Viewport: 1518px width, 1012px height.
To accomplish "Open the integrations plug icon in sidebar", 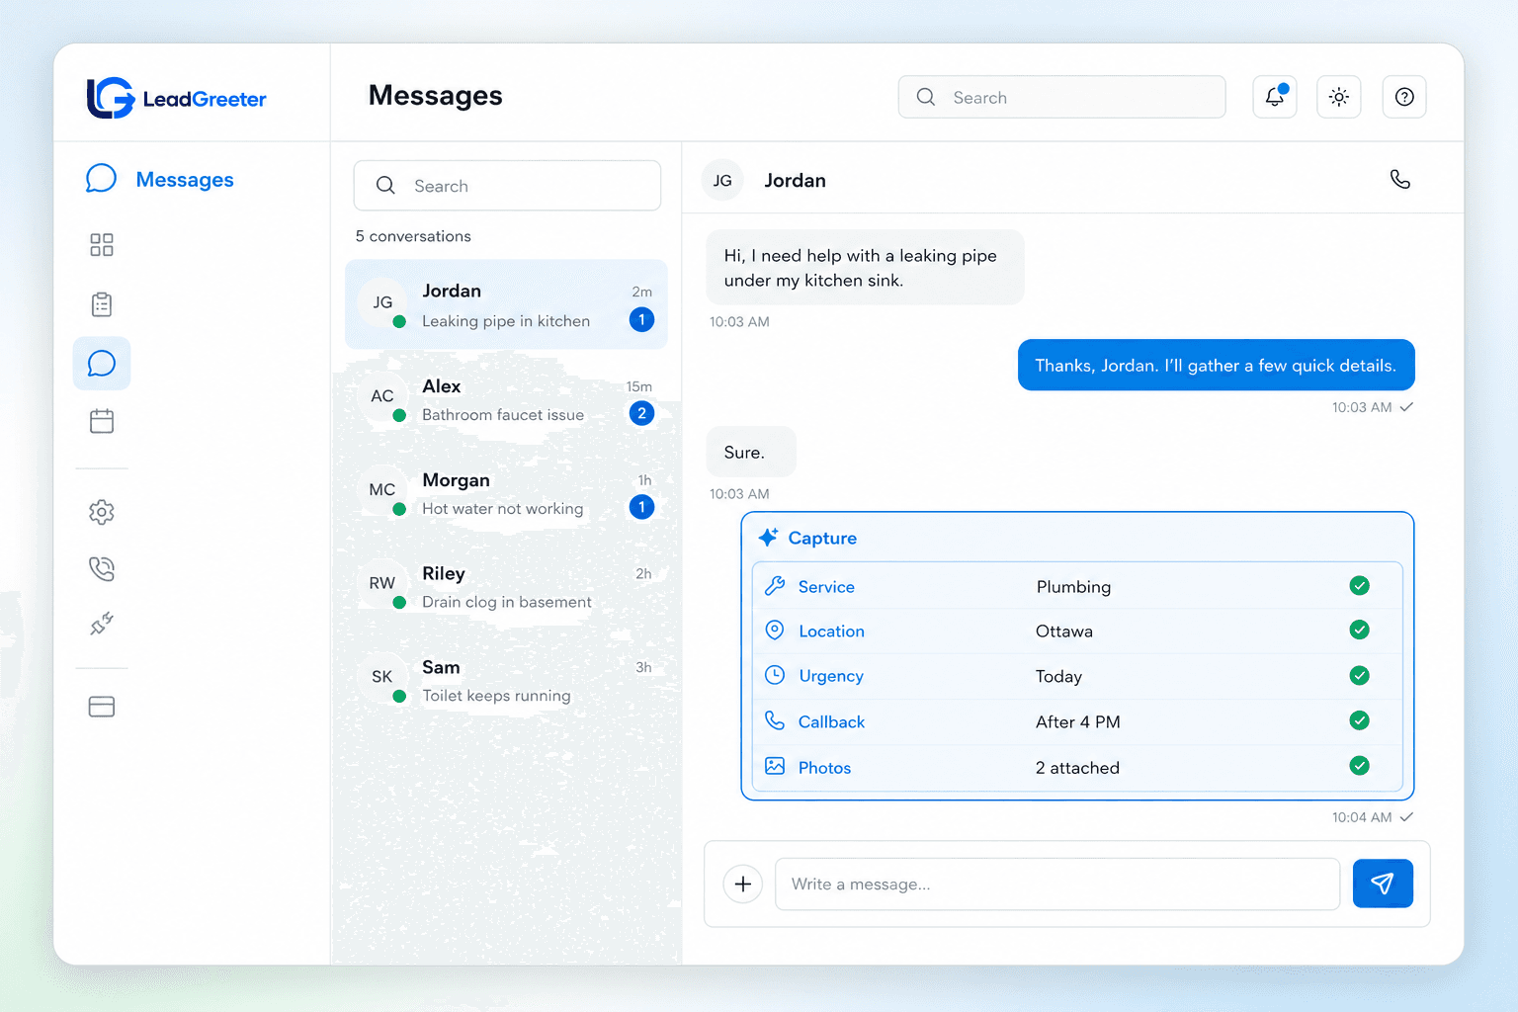I will (x=102, y=624).
